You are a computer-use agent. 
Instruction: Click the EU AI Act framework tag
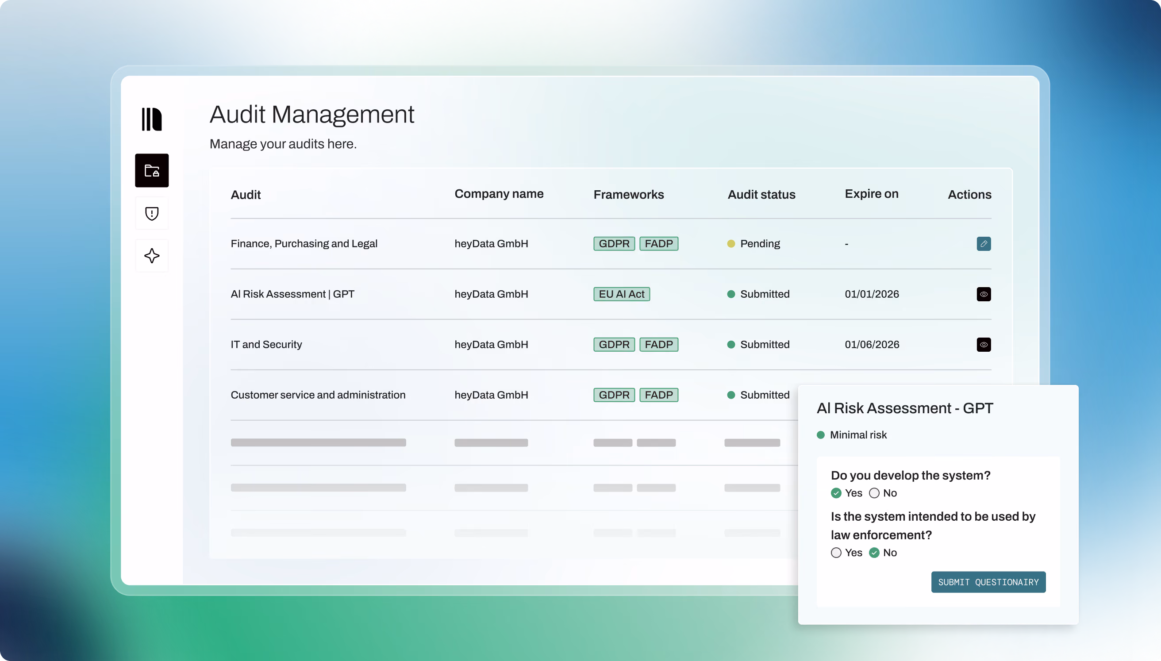click(621, 294)
